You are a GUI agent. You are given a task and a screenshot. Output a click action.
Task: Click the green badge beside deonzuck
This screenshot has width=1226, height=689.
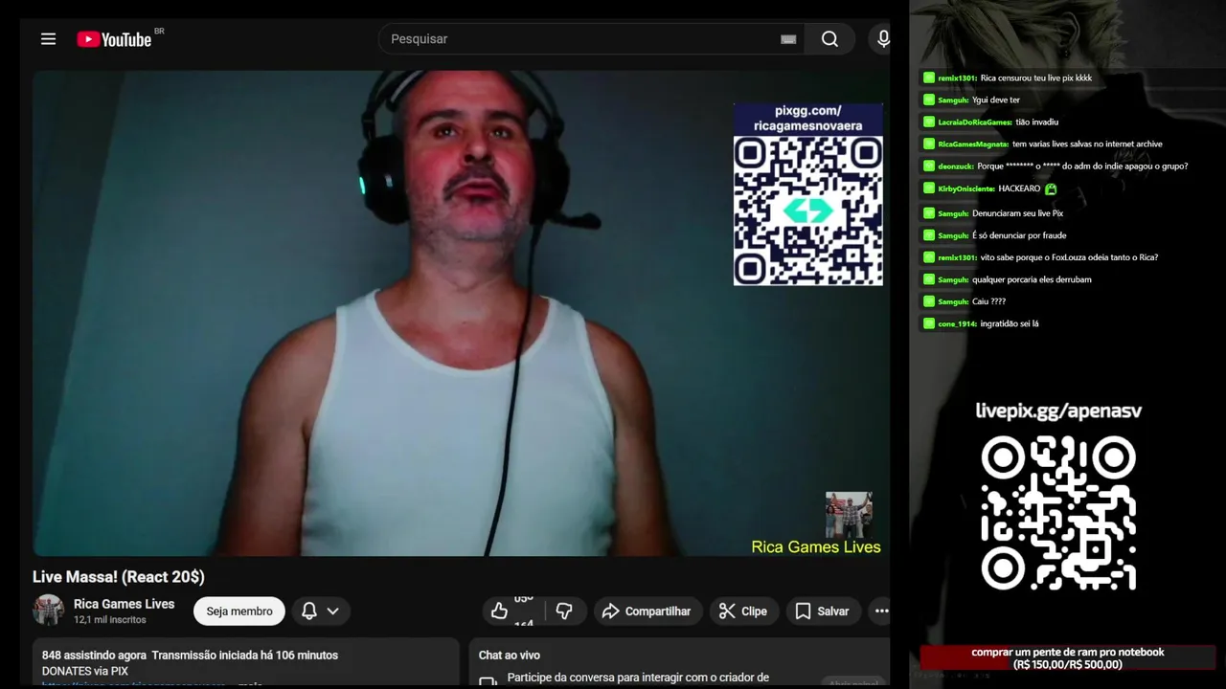[929, 166]
